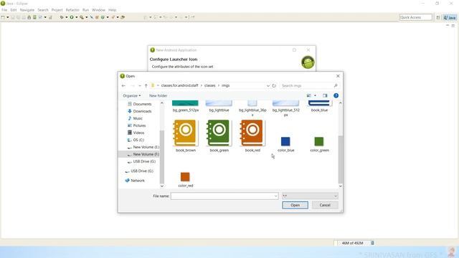Click 'classes.for.android.staff' in the breadcrumb path
Viewport: 459px width, 258px height.
click(x=180, y=86)
